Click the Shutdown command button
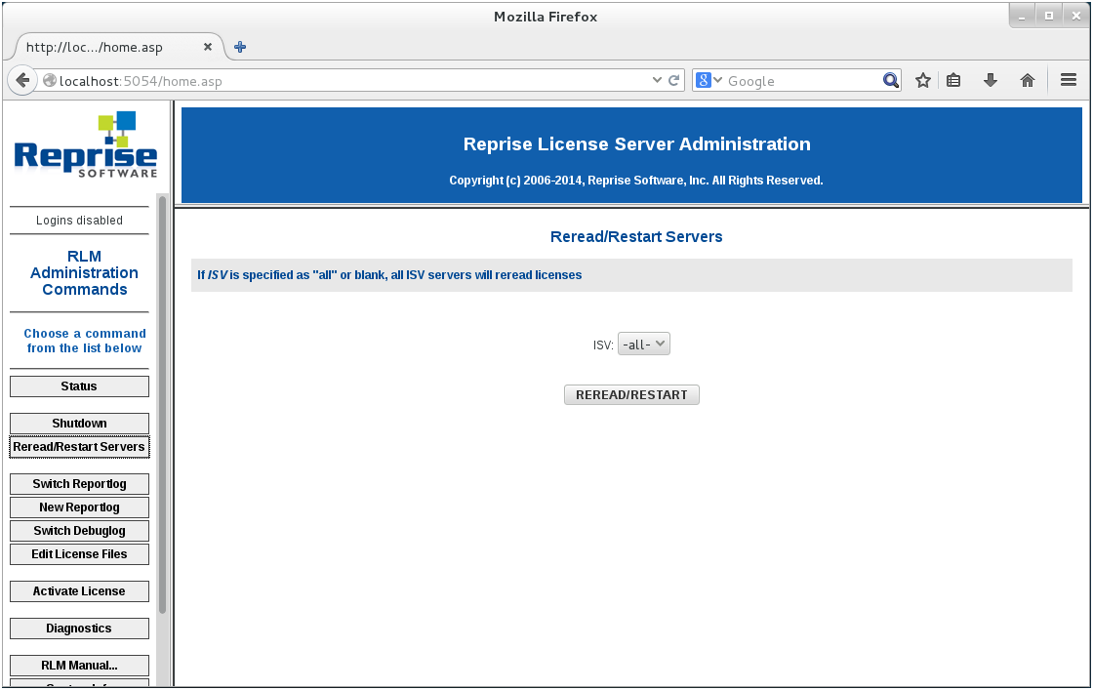1093x690 pixels. [x=79, y=423]
